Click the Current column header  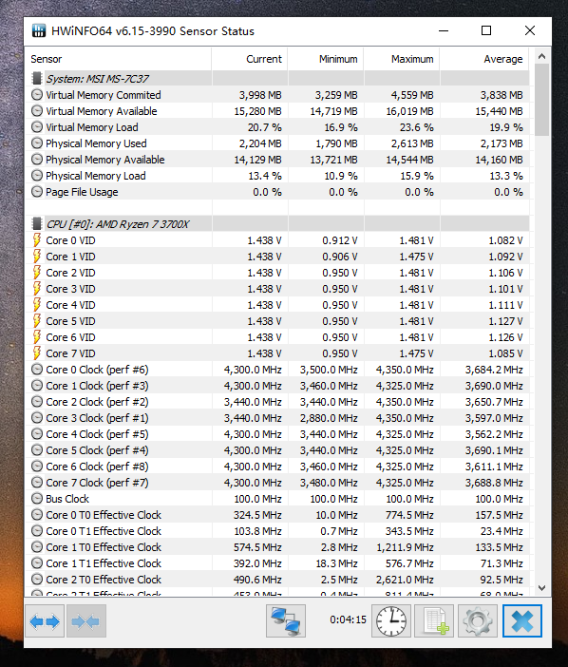coord(250,59)
